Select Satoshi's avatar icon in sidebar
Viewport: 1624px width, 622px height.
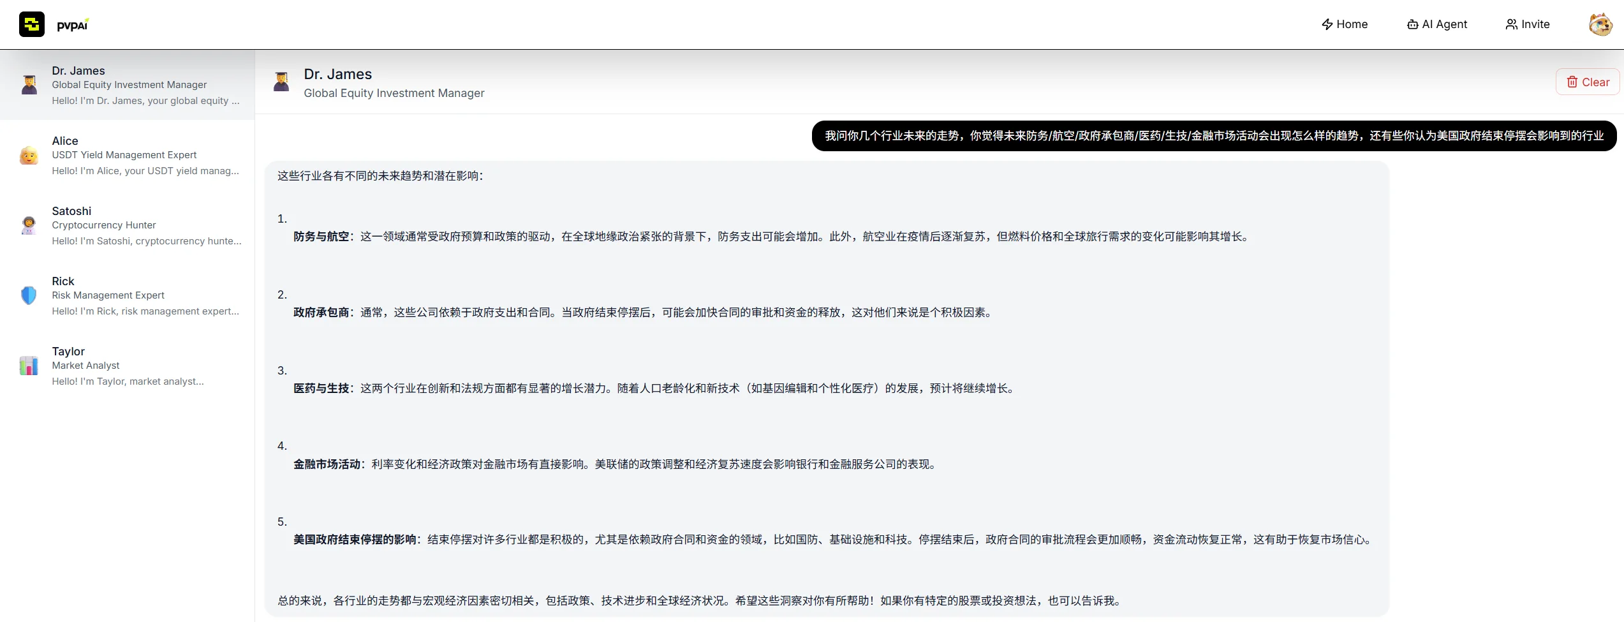[29, 225]
